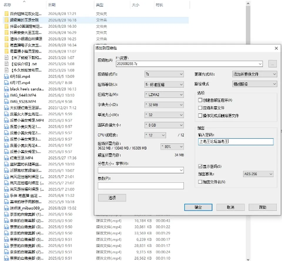Check the 操作完成后删除源文件 option

point(200,116)
